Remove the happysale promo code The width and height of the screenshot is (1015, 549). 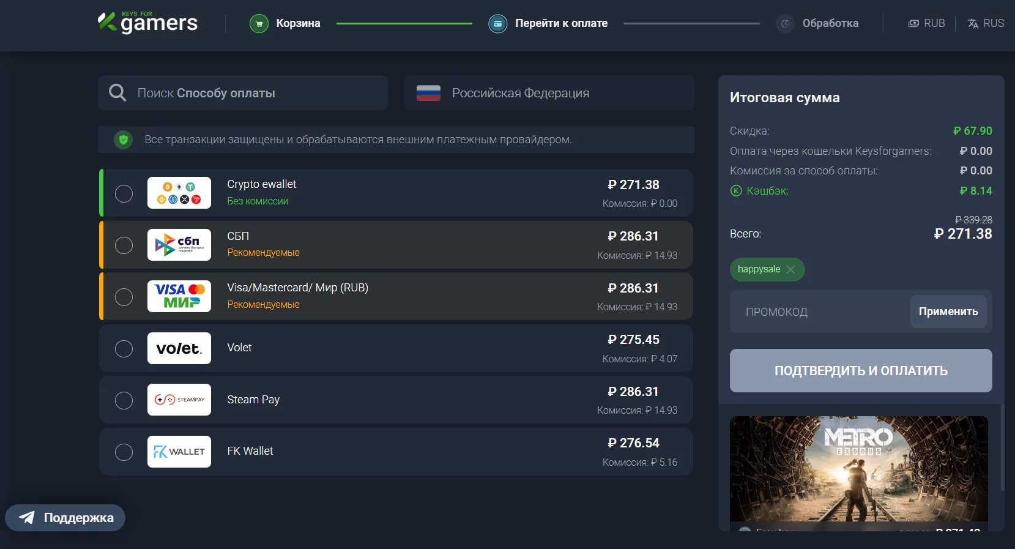click(x=791, y=269)
